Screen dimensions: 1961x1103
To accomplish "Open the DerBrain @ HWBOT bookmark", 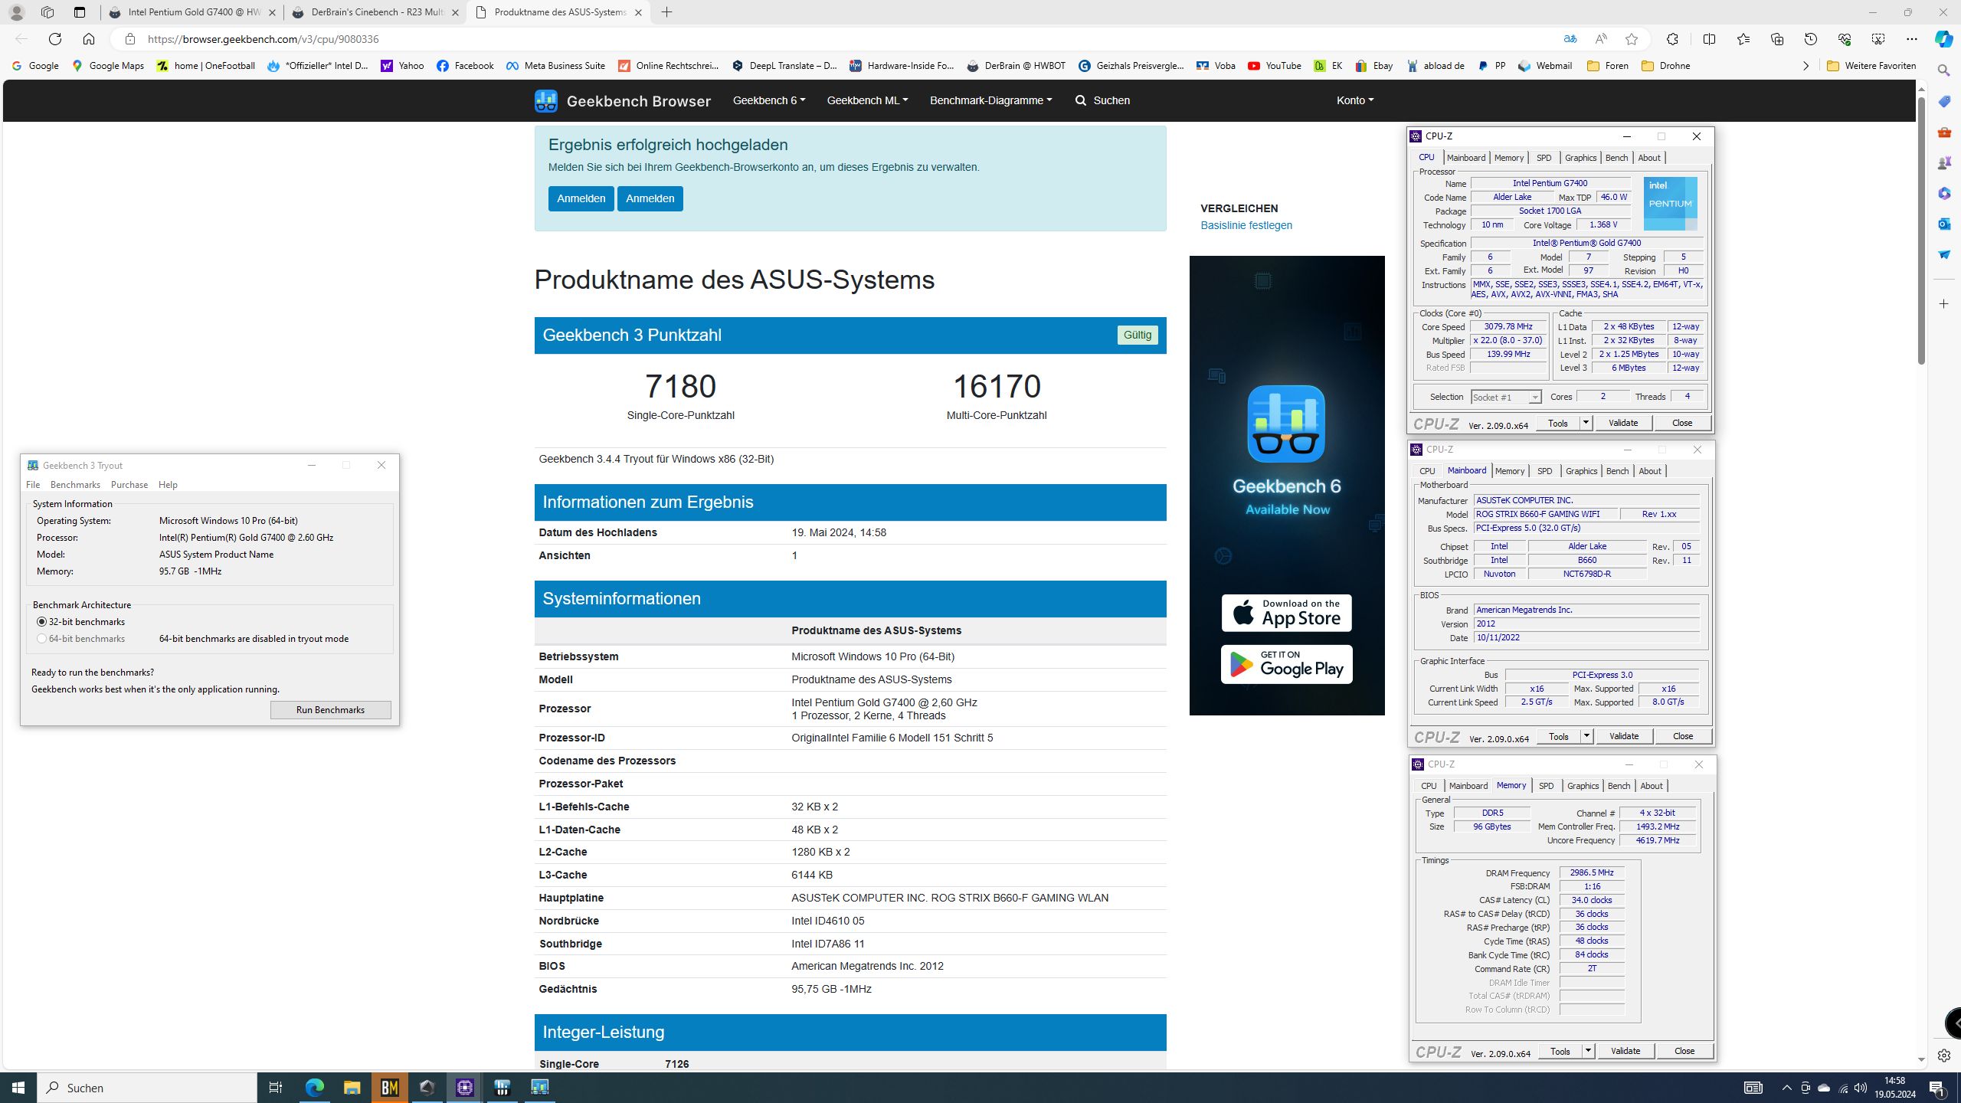I will [x=1016, y=66].
